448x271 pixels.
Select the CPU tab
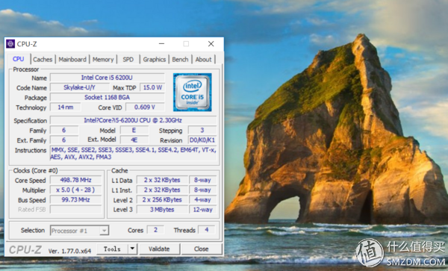click(x=18, y=59)
